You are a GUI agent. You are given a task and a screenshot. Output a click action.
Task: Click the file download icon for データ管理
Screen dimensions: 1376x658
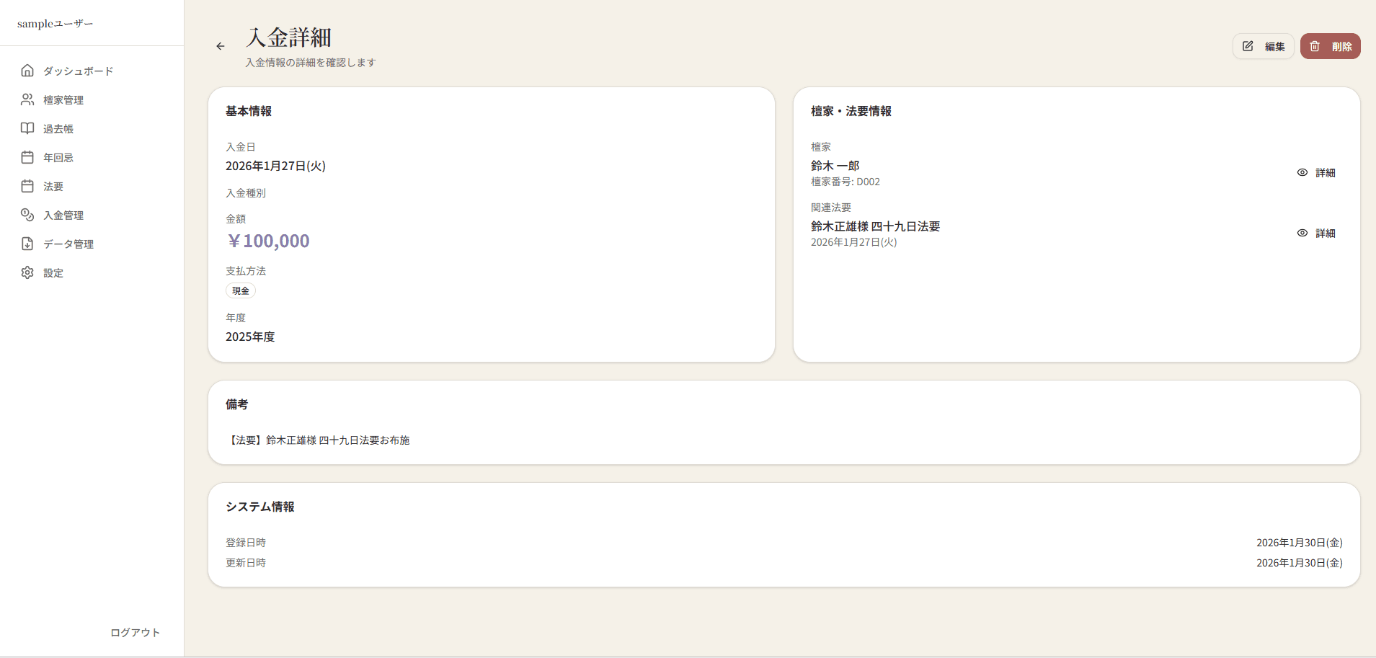27,244
